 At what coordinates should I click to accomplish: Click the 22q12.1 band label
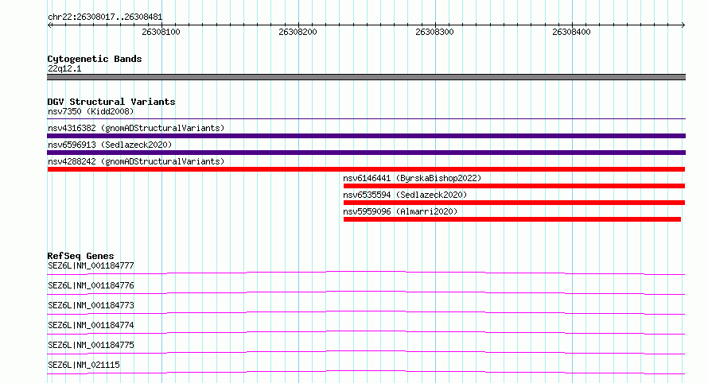coord(64,68)
